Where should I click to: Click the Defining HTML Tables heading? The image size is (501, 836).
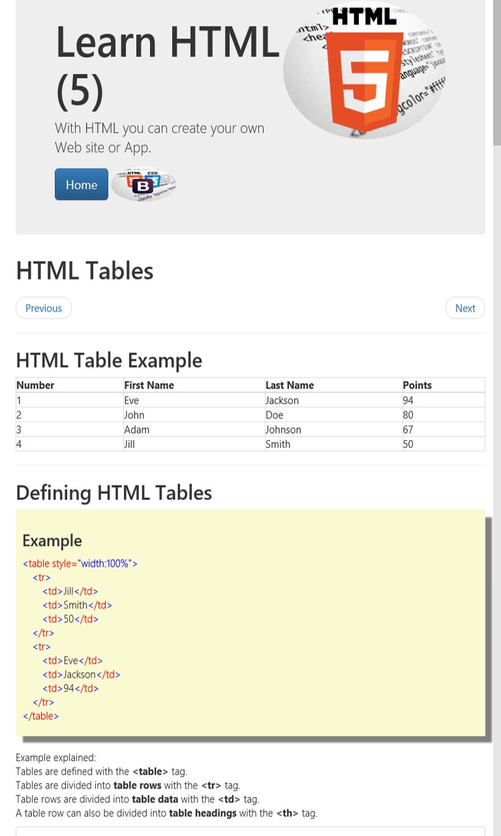114,492
